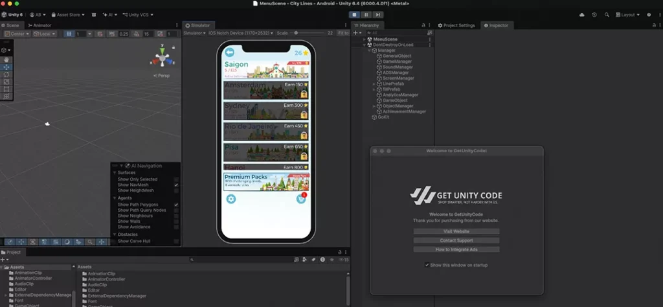Open MenuScene row options menu

click(x=430, y=40)
